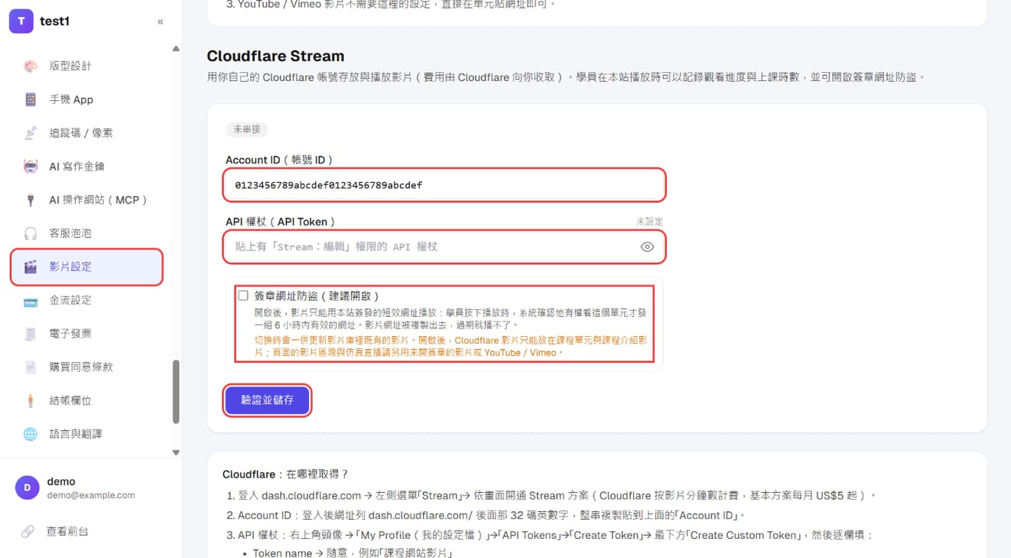1011x558 pixels.
Task: Click the 購買同意條款 document icon
Action: click(x=31, y=367)
